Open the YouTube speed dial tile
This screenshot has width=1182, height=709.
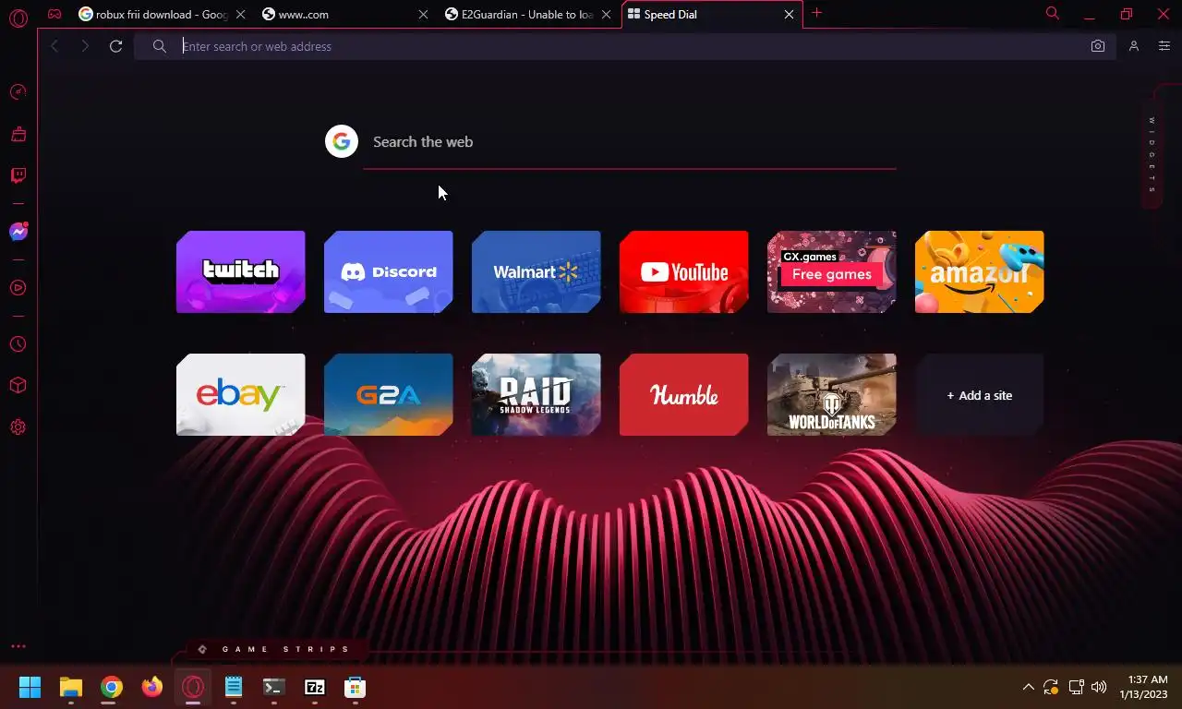coord(684,271)
